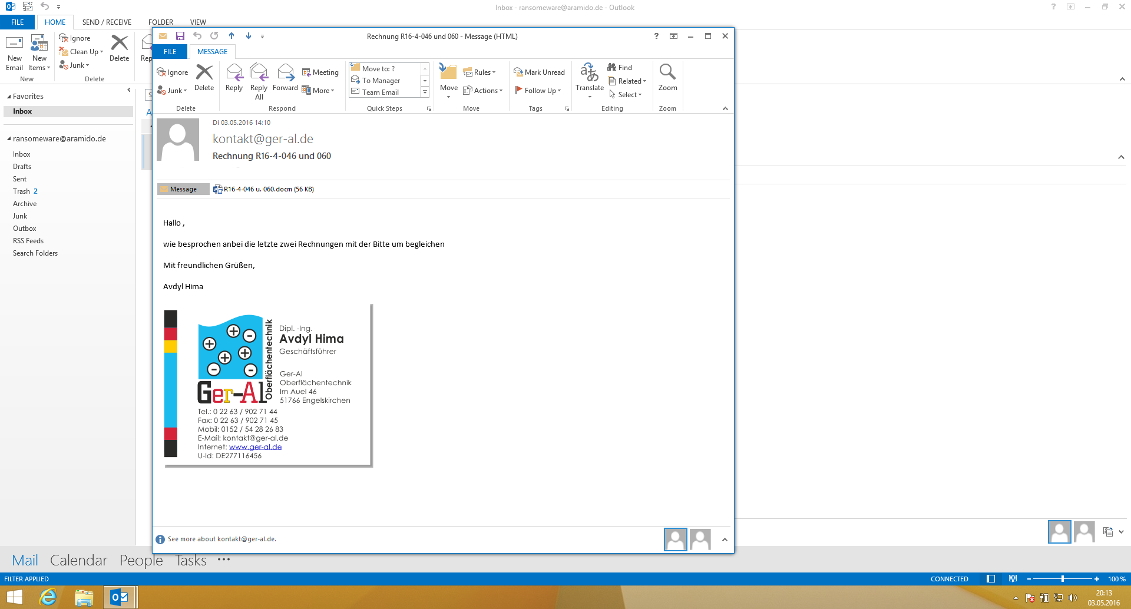Collapse the message window ribbon
The image size is (1131, 609).
pyautogui.click(x=725, y=108)
